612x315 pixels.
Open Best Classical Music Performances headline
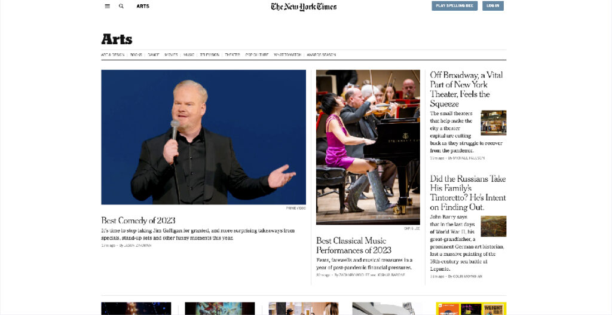[354, 246]
